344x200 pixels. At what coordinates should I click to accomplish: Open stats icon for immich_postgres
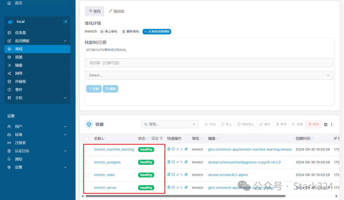click(177, 162)
